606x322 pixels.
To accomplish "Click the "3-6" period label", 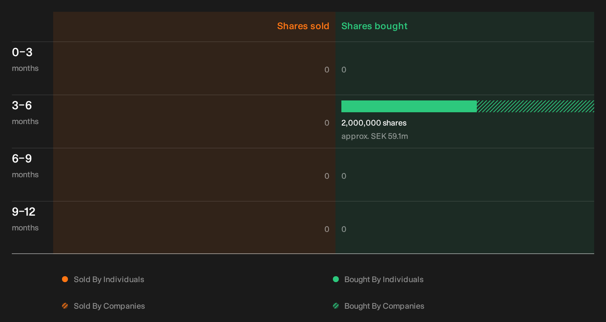I will tap(22, 106).
